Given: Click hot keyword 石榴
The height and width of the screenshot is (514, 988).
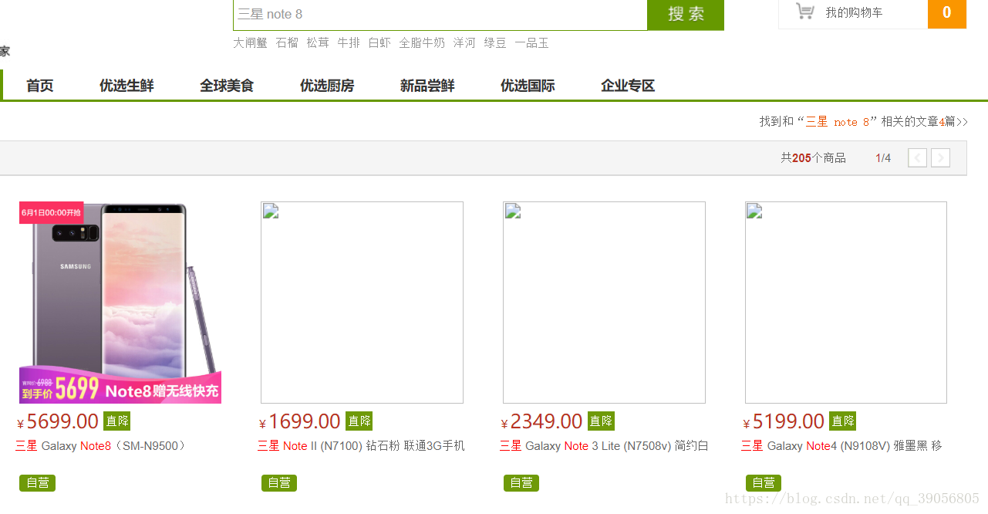Looking at the screenshot, I should click(x=287, y=43).
